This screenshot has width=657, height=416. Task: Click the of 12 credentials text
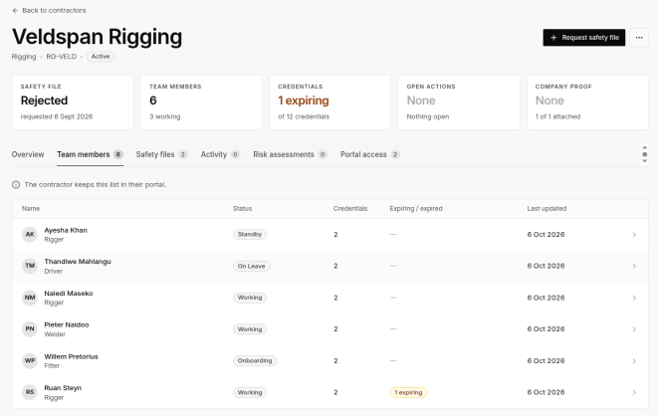(304, 116)
